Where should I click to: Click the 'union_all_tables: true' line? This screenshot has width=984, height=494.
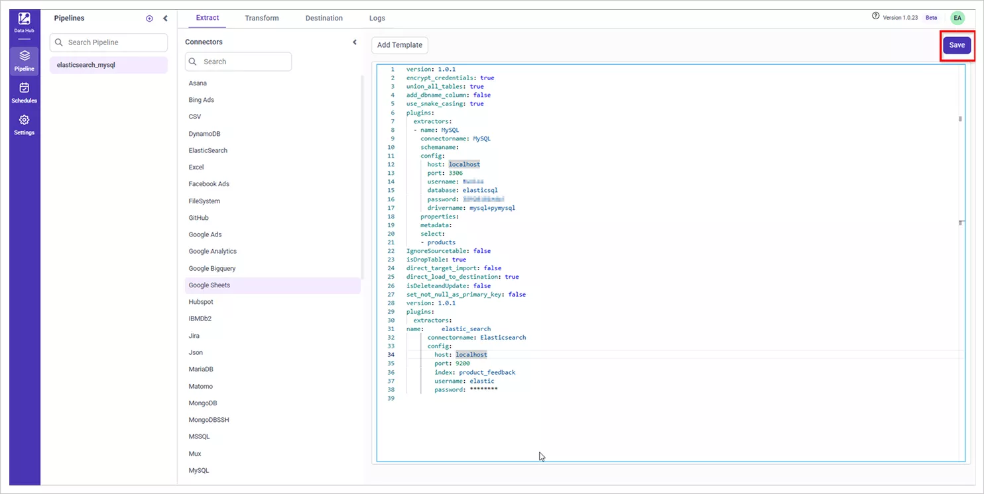(x=445, y=86)
